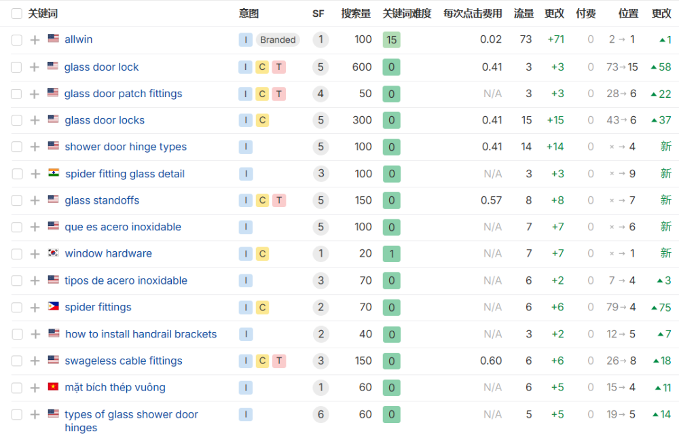
Task: Click the plus icon for swageless cable fittings
Action: pyautogui.click(x=35, y=361)
